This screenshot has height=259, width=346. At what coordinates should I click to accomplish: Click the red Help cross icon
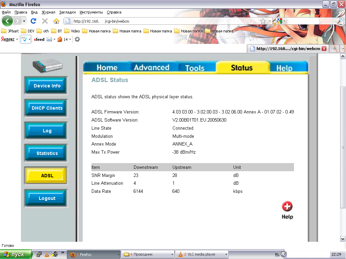[287, 206]
